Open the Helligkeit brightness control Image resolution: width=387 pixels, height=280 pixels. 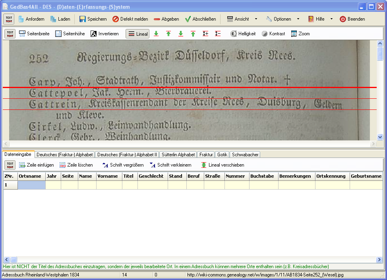(x=243, y=34)
